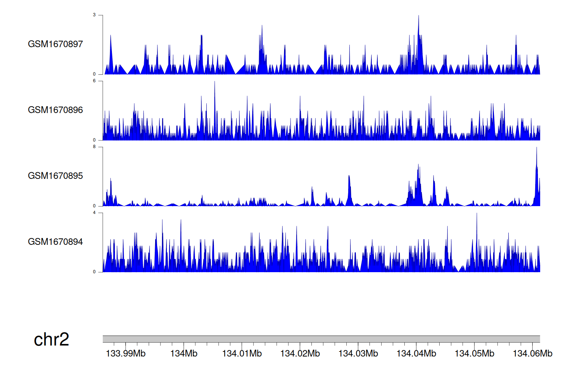Click the GSM1670895 track name
569x372 pixels.
[55, 176]
